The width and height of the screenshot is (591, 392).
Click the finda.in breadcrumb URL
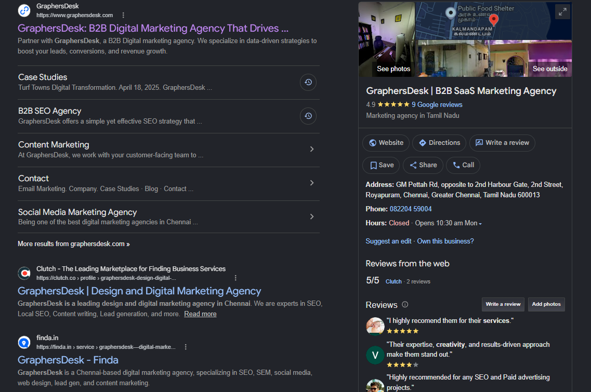pyautogui.click(x=106, y=347)
